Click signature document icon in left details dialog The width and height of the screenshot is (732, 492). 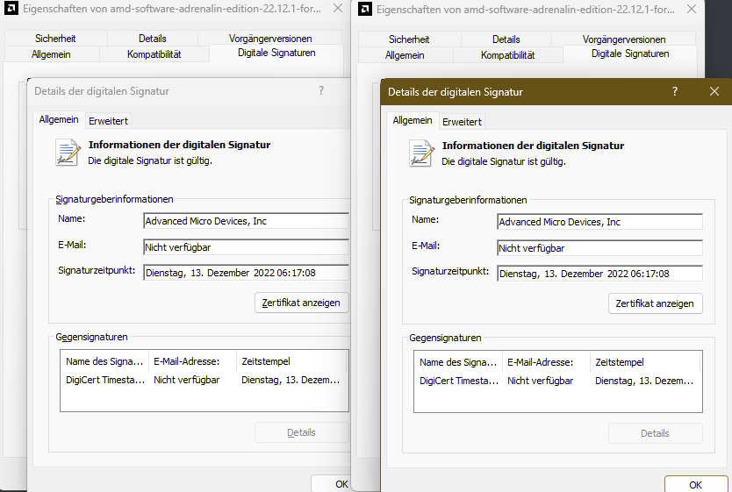tap(68, 152)
